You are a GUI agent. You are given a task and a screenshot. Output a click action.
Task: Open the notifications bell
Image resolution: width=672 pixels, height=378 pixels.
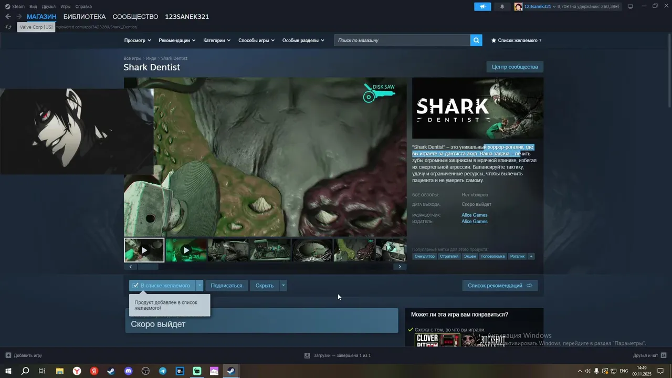(x=502, y=6)
